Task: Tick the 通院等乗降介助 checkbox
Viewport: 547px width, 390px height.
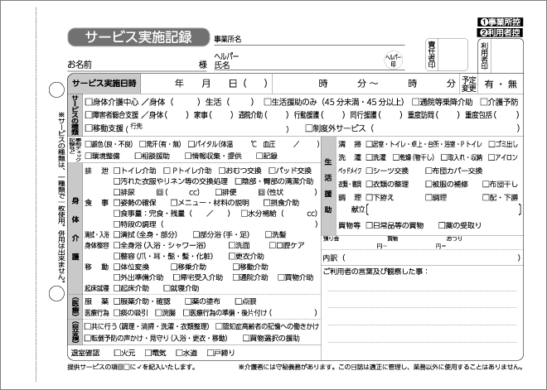Action: 415,102
